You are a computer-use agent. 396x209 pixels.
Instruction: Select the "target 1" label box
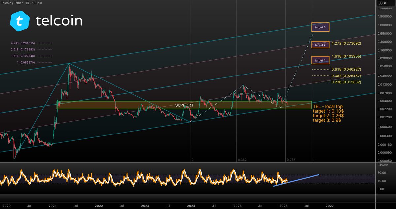tap(320, 60)
